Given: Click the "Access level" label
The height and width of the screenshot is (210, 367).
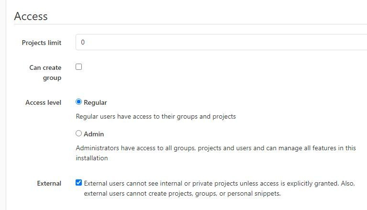Looking at the screenshot, I should [x=43, y=102].
